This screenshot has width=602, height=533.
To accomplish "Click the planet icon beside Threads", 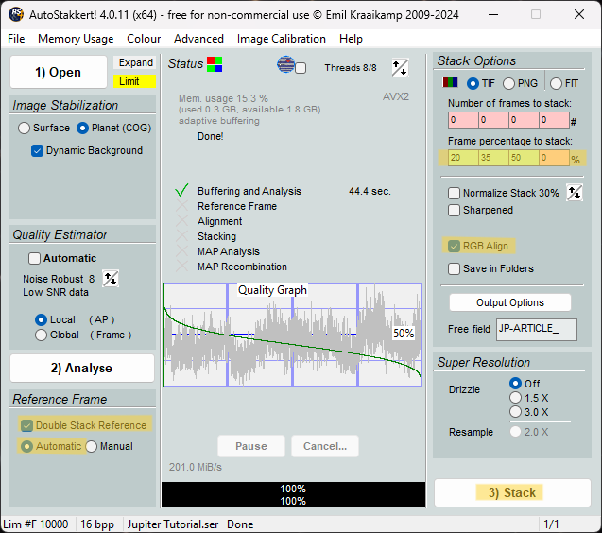I will point(286,64).
